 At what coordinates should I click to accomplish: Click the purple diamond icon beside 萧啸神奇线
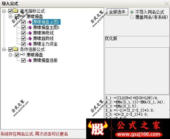click(x=30, y=33)
